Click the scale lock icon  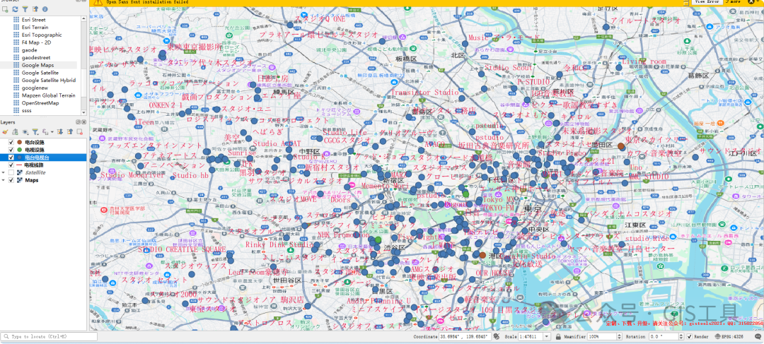coord(558,337)
